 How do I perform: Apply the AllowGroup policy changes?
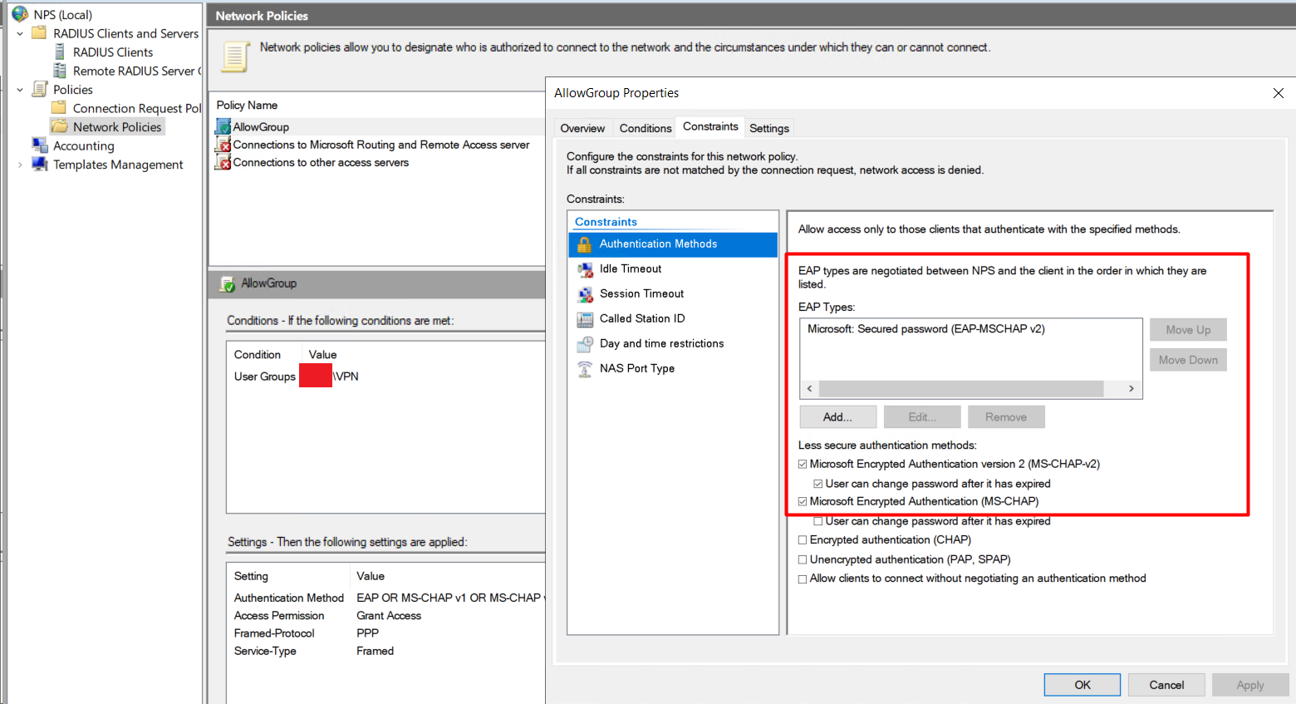tap(1249, 684)
